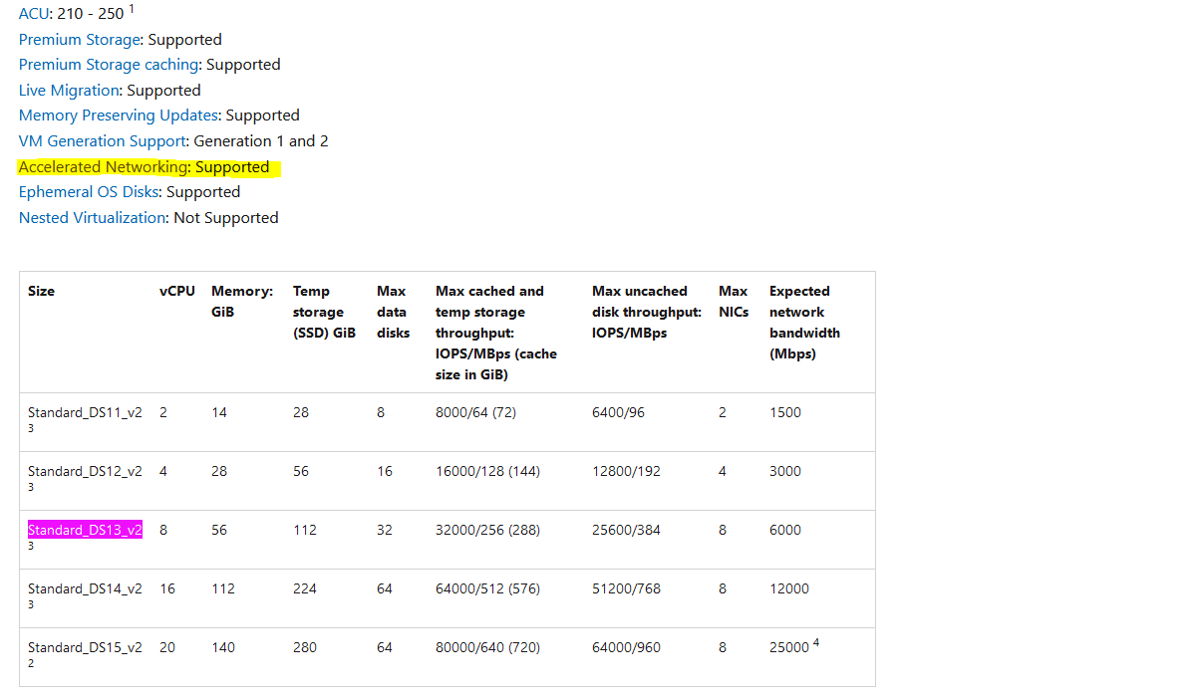Click the 6400/96 uncached throughput value
Image resolution: width=1200 pixels, height=699 pixels.
pos(618,412)
